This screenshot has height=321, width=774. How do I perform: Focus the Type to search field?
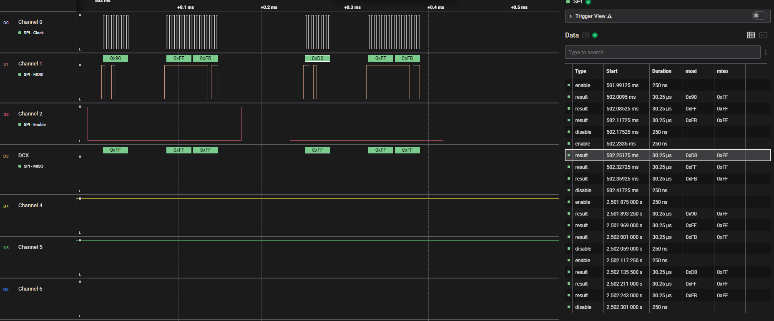tap(663, 52)
